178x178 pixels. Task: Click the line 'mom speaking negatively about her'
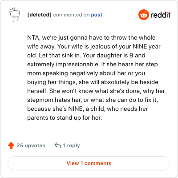(86, 73)
